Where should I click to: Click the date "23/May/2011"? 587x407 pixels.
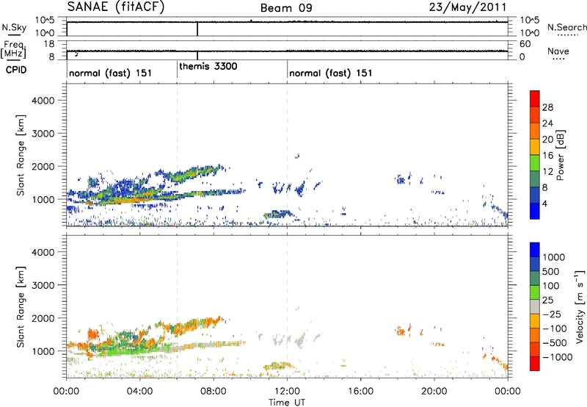(x=468, y=7)
